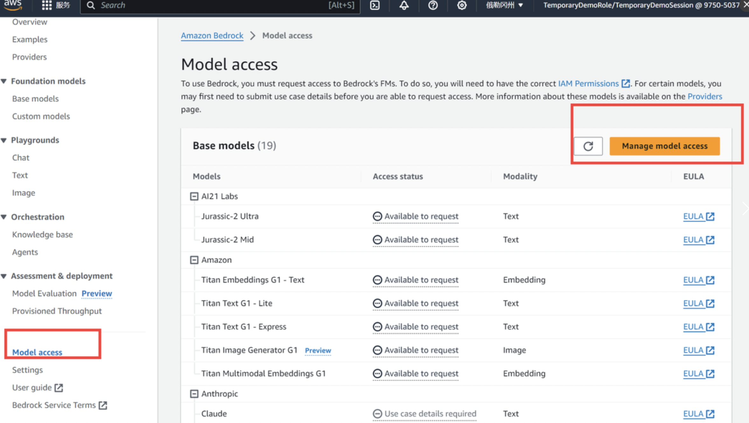Click the Modality column header
The width and height of the screenshot is (749, 423).
coord(520,177)
